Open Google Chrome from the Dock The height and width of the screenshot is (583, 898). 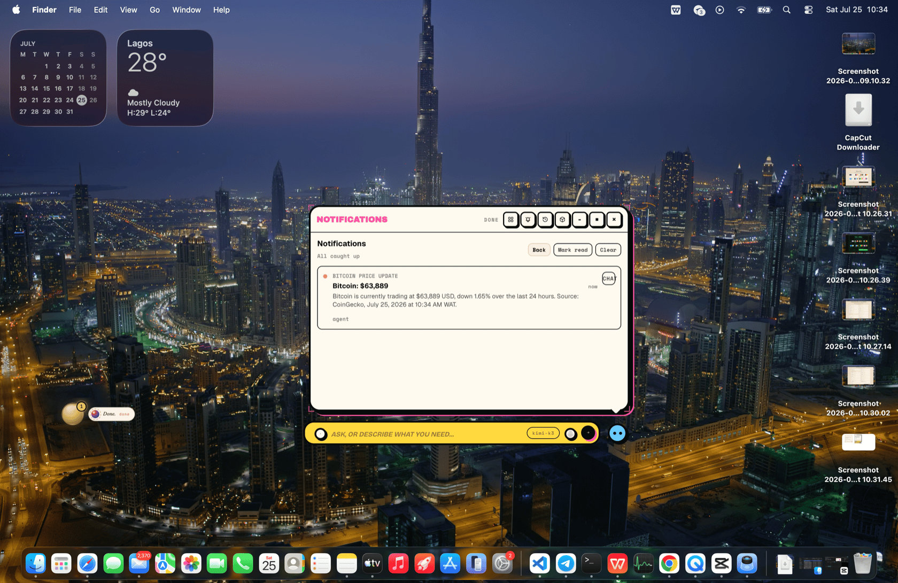(669, 563)
